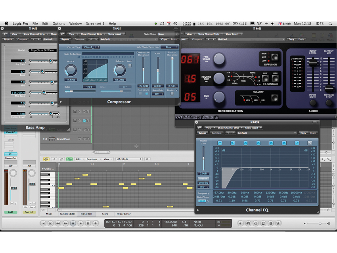Expand Channel EQ extended parameters triangle
This screenshot has height=253, width=337.
[198, 210]
